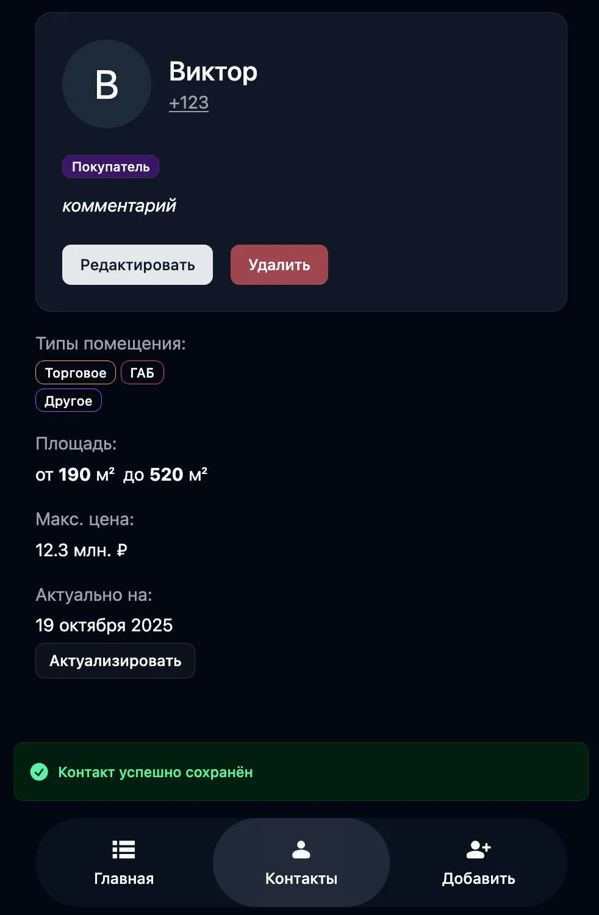The image size is (599, 915).
Task: Click the 12.3 млн. ₽ max price value
Action: [x=81, y=550]
